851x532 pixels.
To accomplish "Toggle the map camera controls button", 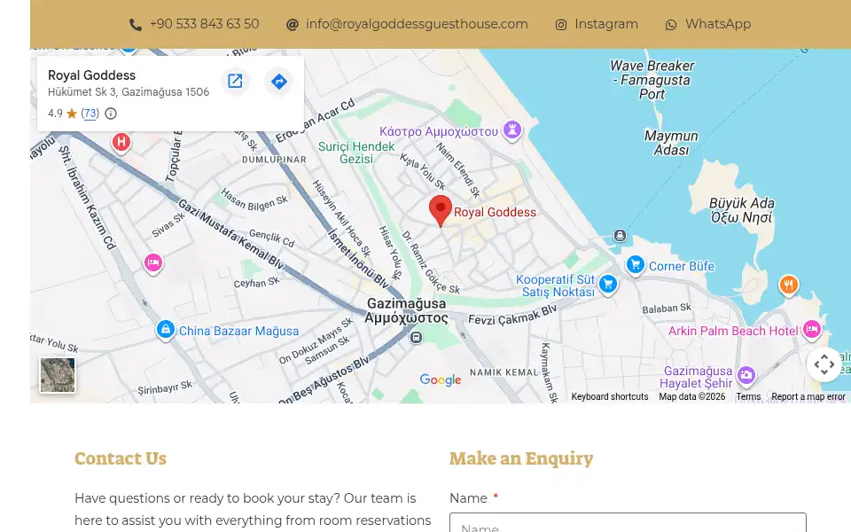I will coord(824,364).
